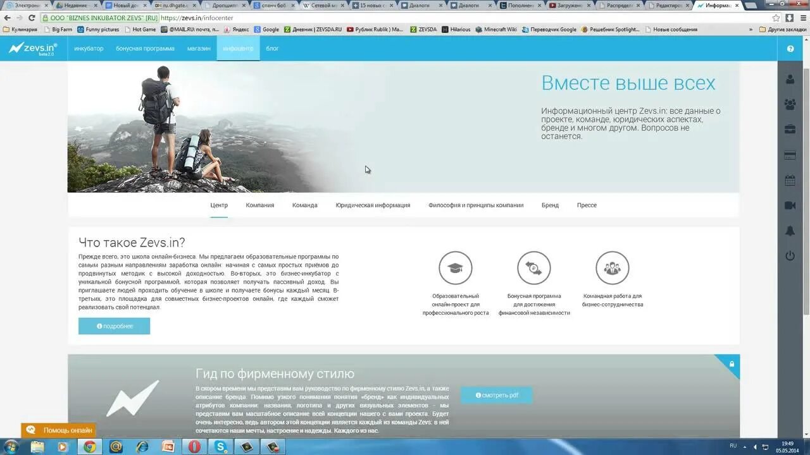
Task: Open the Кулинария bookmarks folder
Action: (20, 29)
